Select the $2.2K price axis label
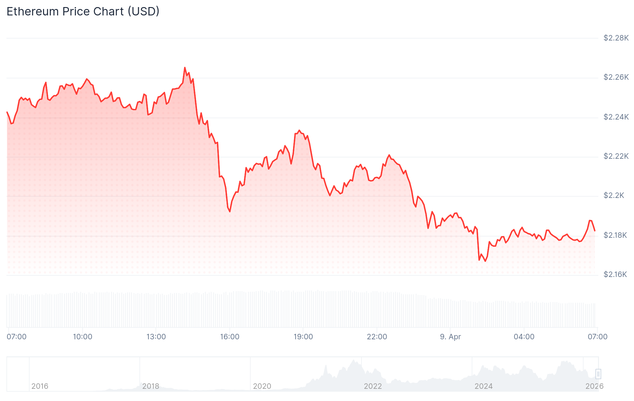Image resolution: width=634 pixels, height=401 pixels. pos(614,195)
